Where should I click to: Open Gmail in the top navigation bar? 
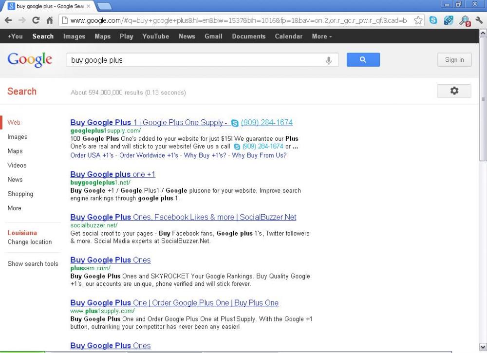[213, 37]
